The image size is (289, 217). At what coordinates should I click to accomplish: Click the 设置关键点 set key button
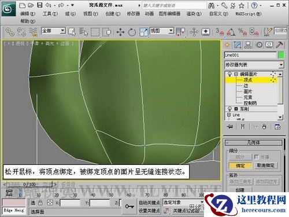click(150, 211)
